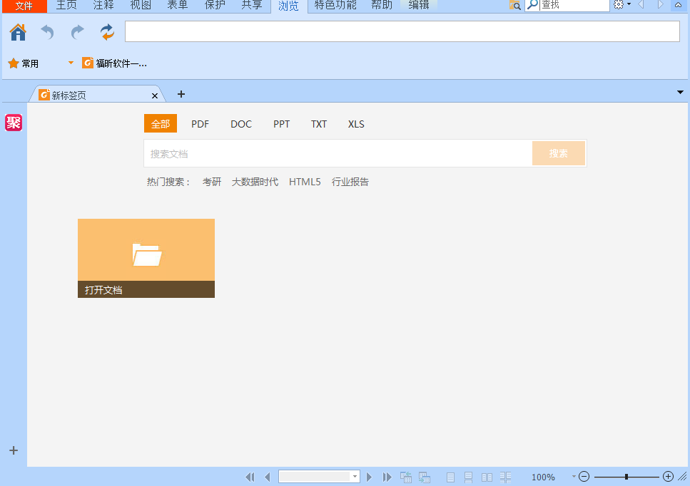The image size is (690, 486).
Task: Open the tab list dropdown arrow on right
Action: click(x=679, y=92)
